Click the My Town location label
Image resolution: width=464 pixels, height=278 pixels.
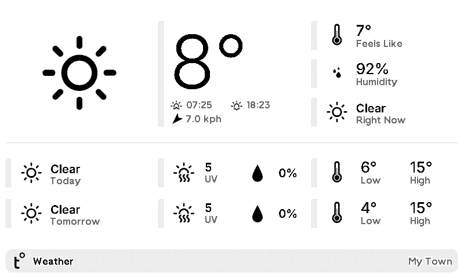point(430,261)
